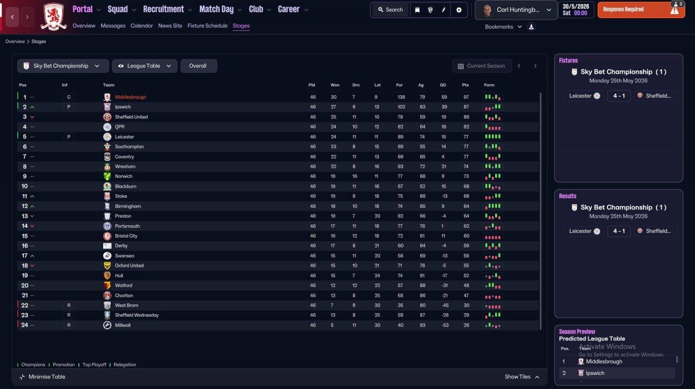Screen dimensions: 695x389
Task: Click the Minimise Table icon
Action: (x=22, y=377)
